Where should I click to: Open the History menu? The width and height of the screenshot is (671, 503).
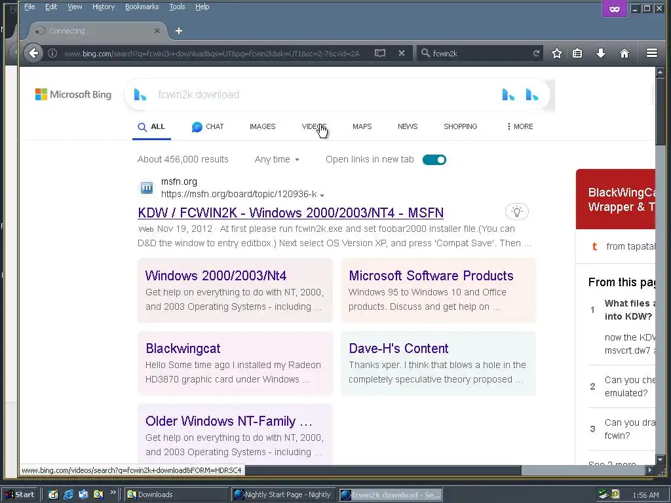(104, 7)
